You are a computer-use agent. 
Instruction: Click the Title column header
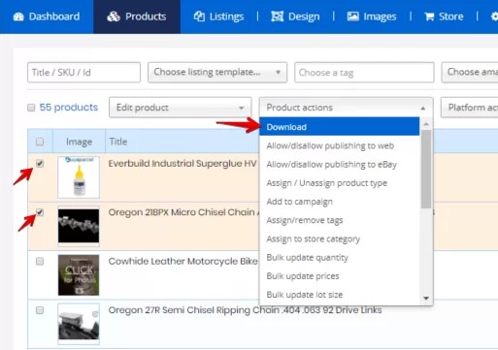pyautogui.click(x=118, y=142)
